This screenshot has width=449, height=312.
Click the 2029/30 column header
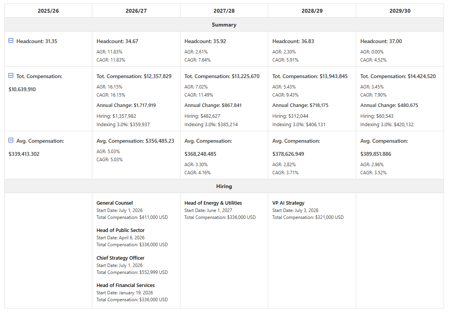pyautogui.click(x=400, y=11)
